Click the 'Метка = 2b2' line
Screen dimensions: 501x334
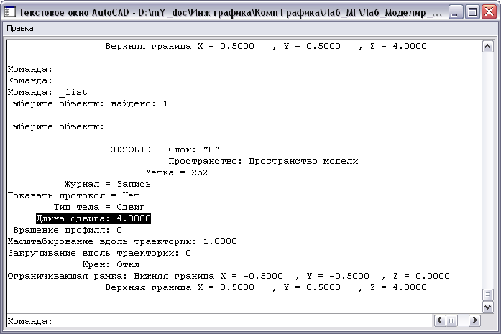(x=176, y=172)
